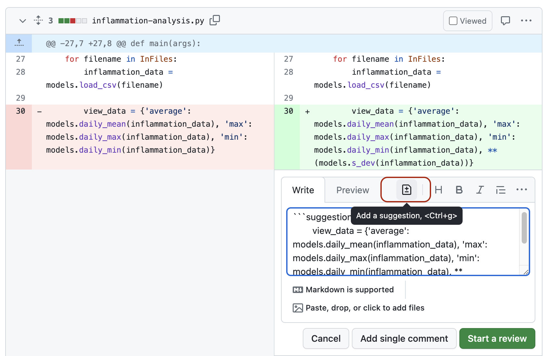Click Add single comment

click(404, 338)
